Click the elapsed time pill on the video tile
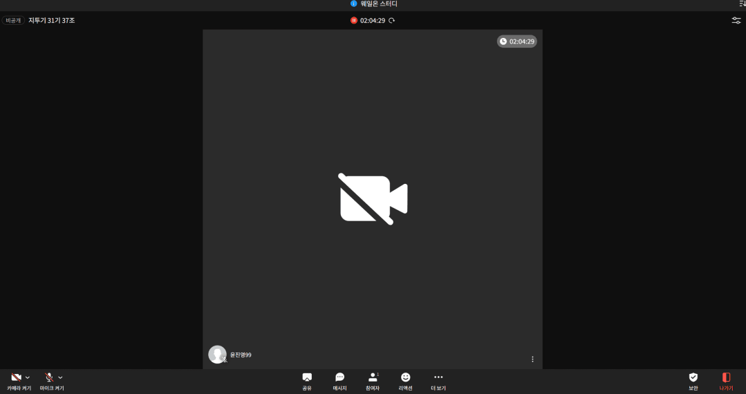This screenshot has width=746, height=394. pyautogui.click(x=516, y=41)
